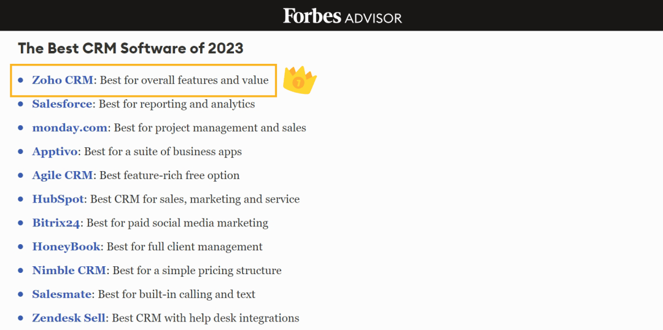Click "Best for paid social media marketing" text
Viewport: 663px width, 330px height.
coord(177,223)
